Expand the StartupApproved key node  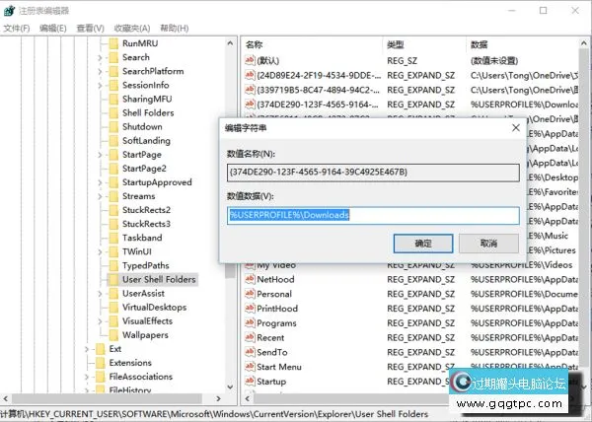point(100,182)
